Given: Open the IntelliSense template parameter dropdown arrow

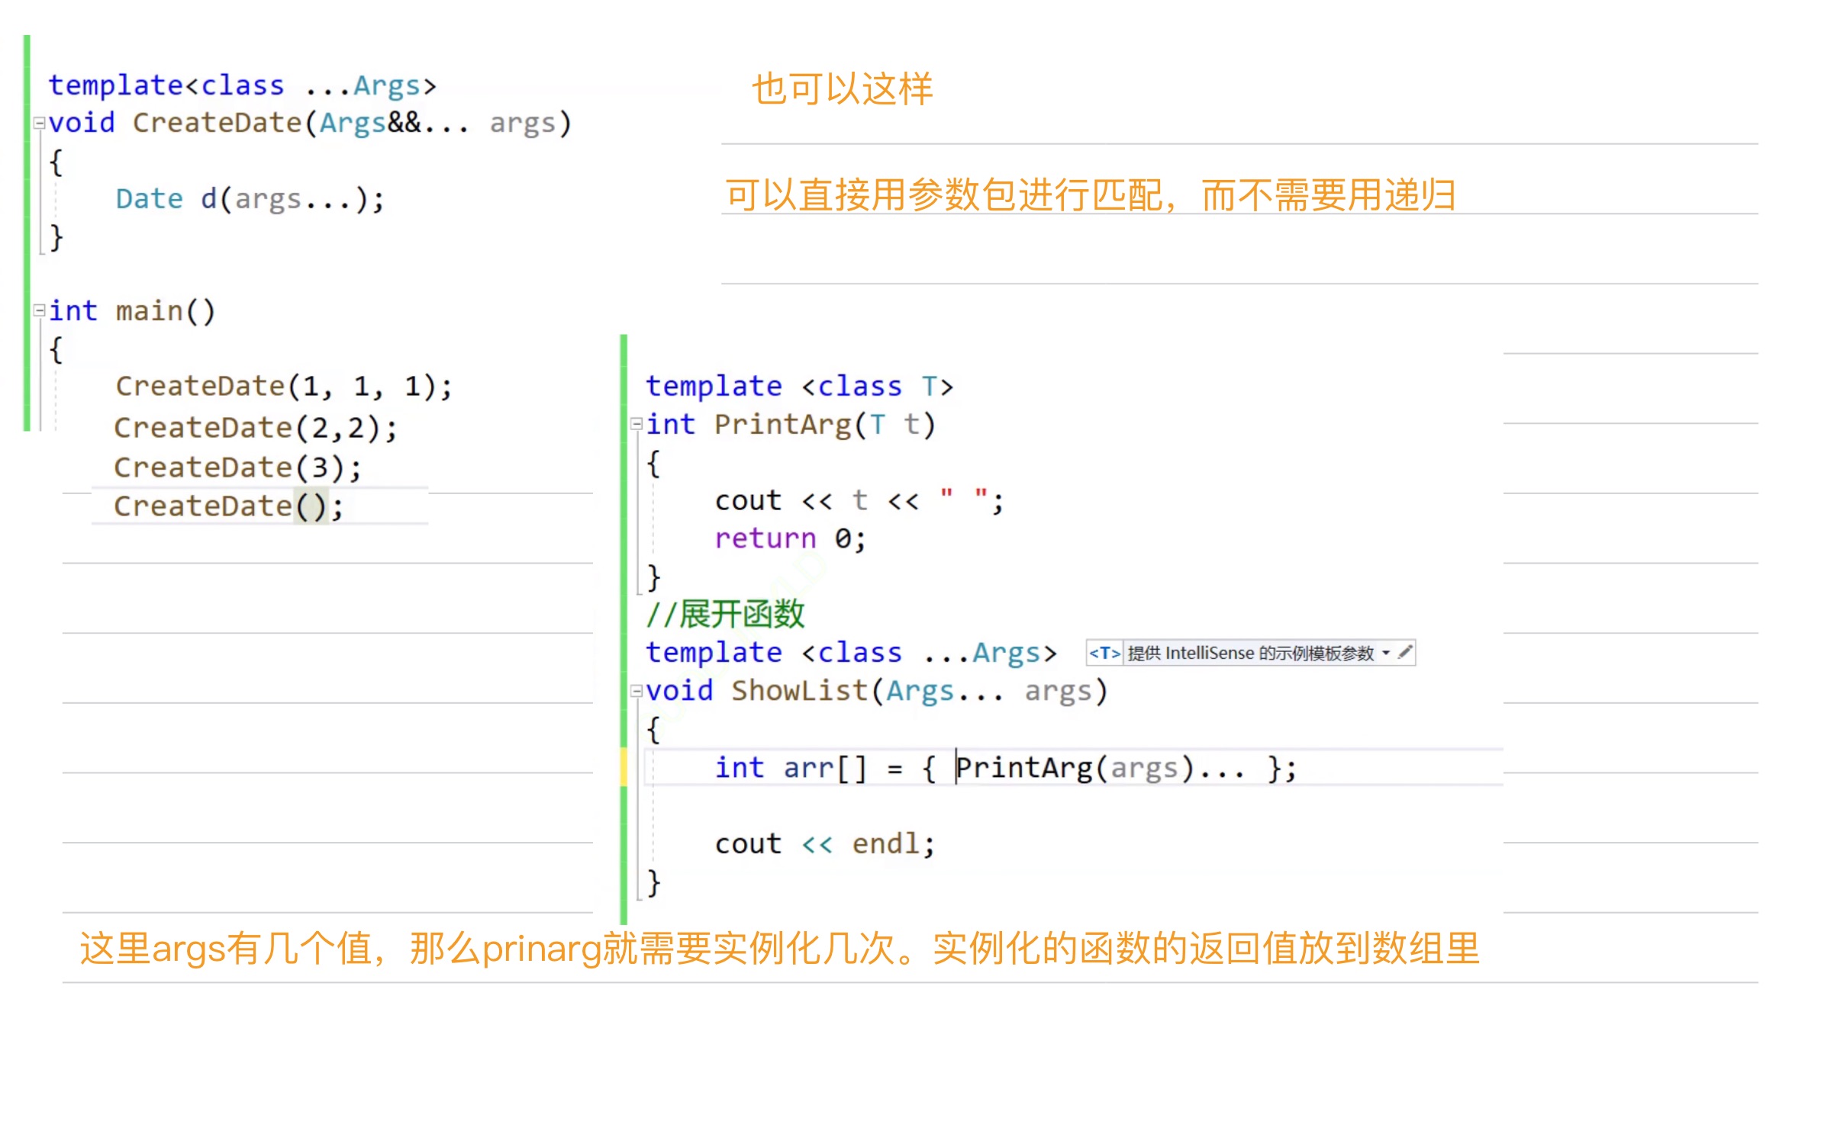Looking at the screenshot, I should click(x=1385, y=653).
